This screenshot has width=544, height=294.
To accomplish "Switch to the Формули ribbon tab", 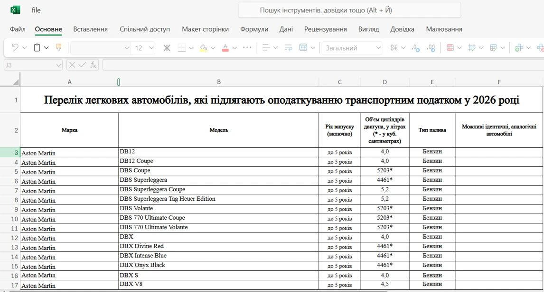I will (x=254, y=29).
